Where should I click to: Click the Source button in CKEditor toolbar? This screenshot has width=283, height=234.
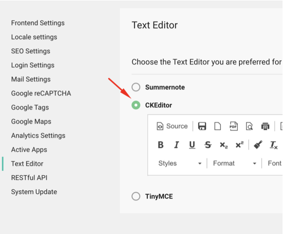(x=172, y=126)
